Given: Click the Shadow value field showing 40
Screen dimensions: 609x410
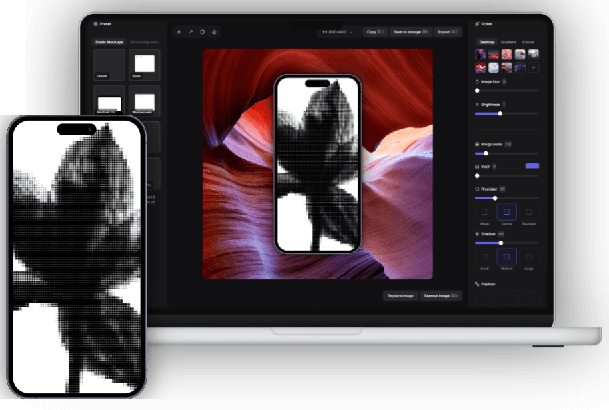Looking at the screenshot, I should pyautogui.click(x=501, y=234).
